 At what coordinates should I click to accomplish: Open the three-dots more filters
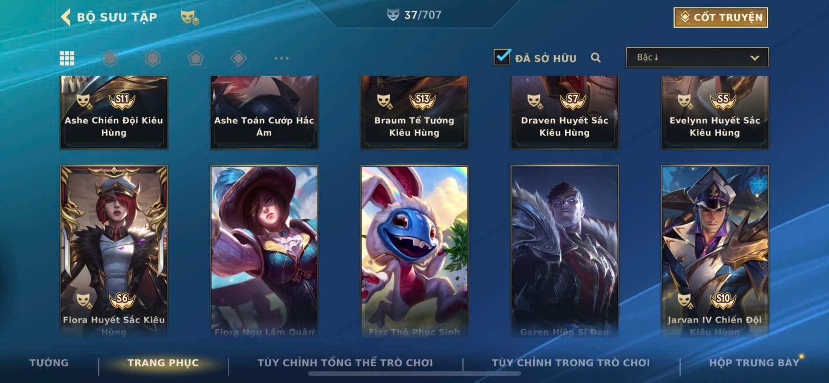[x=281, y=58]
